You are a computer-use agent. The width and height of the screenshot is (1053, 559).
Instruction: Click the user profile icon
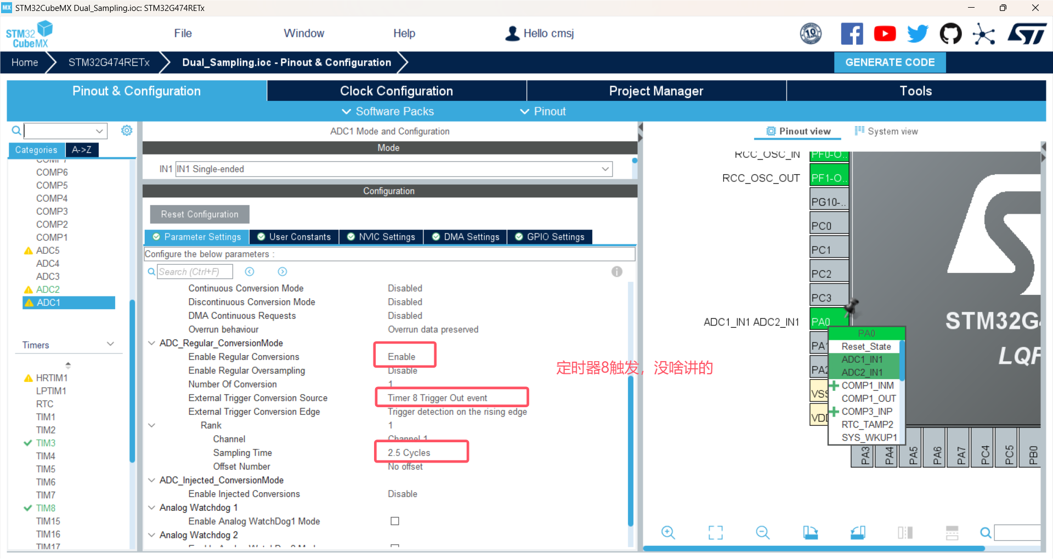(x=512, y=33)
